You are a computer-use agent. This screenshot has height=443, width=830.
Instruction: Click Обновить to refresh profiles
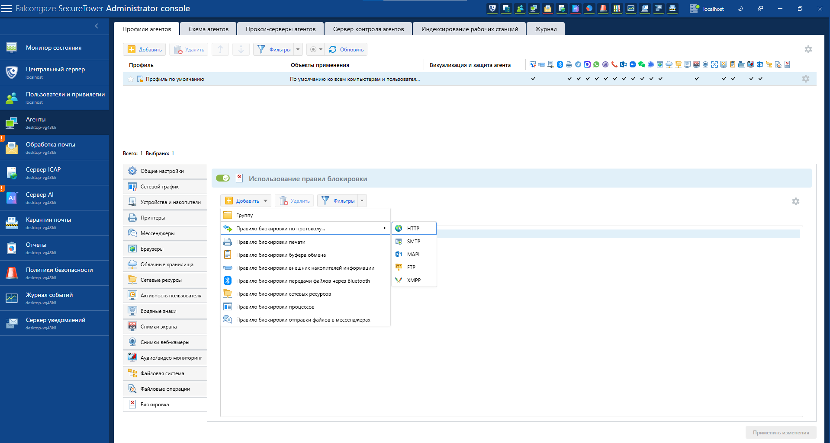[x=346, y=49]
